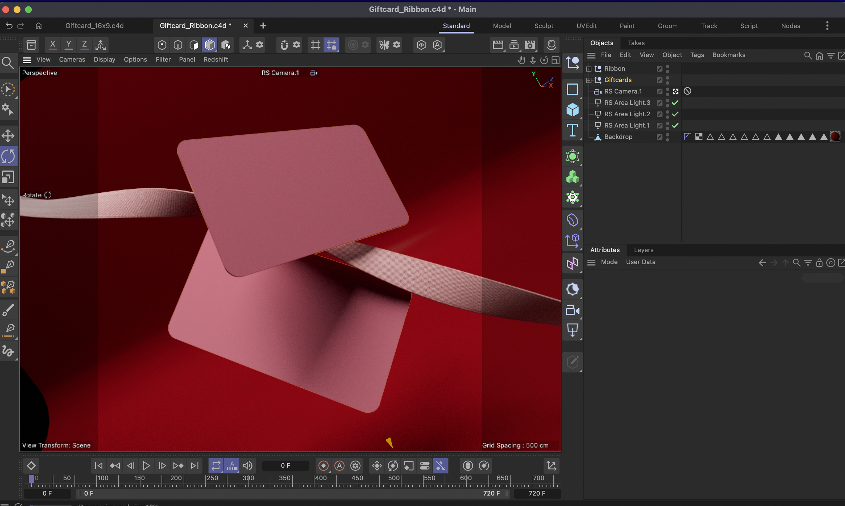Viewport: 845px width, 506px height.
Task: Add a Cube primitive from object palette
Action: tap(572, 110)
